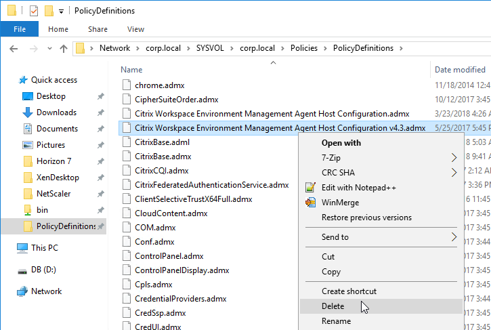Open Documents in Quick access

pos(57,129)
